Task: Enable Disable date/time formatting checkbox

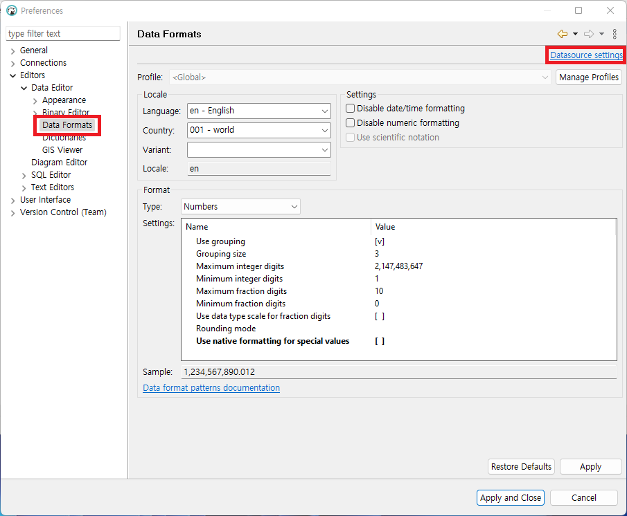Action: 351,109
